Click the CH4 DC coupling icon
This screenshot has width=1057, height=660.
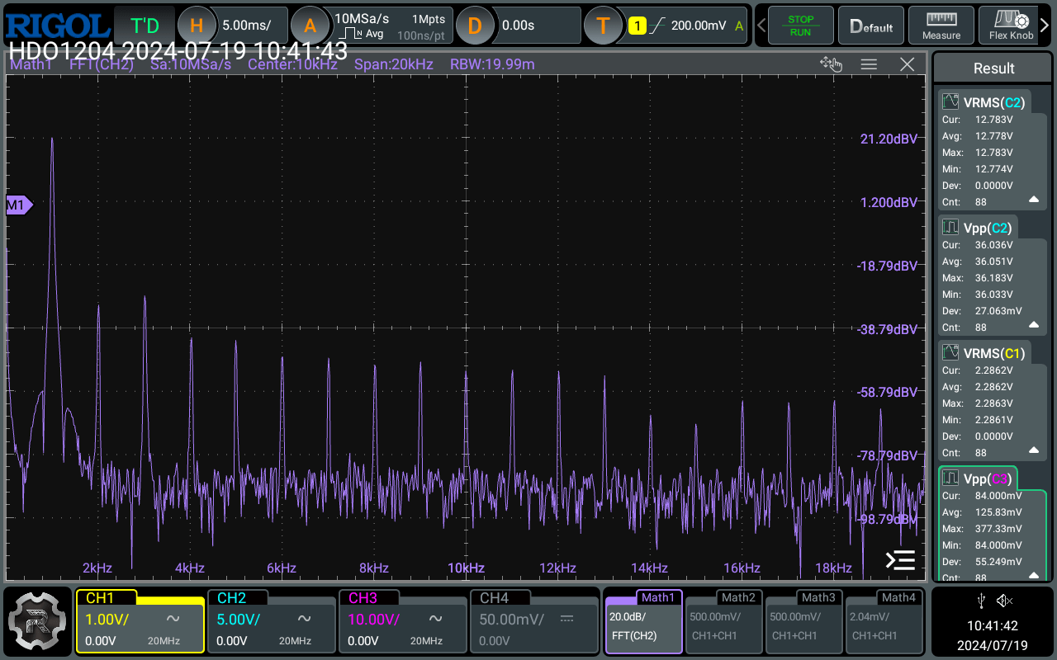click(x=566, y=619)
